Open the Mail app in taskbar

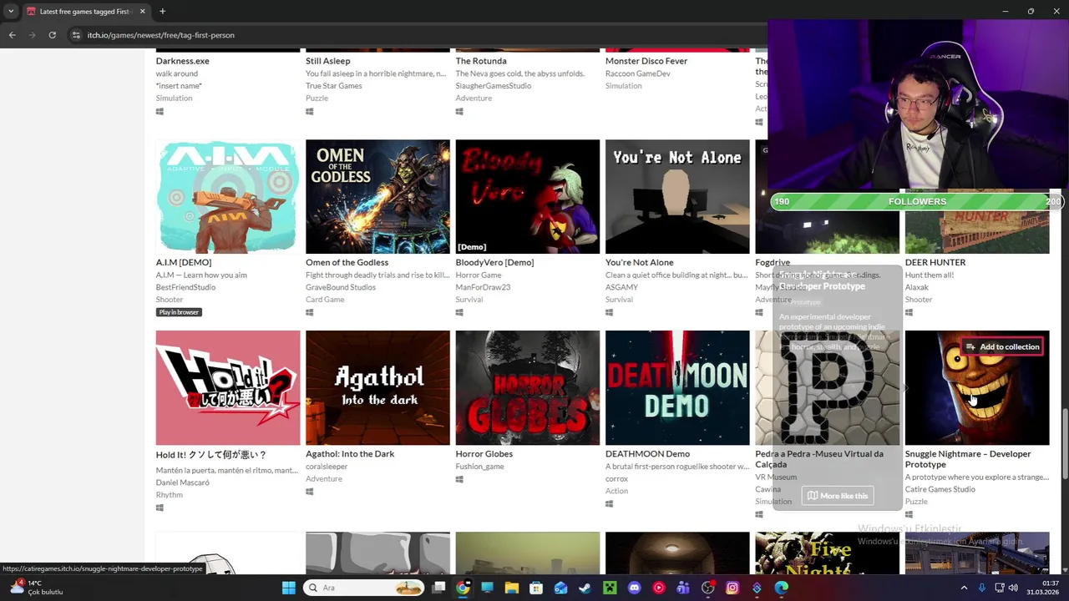560,588
